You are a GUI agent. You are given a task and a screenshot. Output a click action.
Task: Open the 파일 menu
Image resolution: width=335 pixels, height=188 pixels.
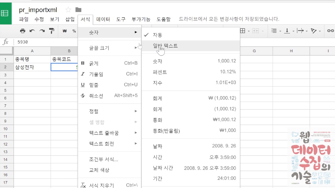click(x=24, y=19)
